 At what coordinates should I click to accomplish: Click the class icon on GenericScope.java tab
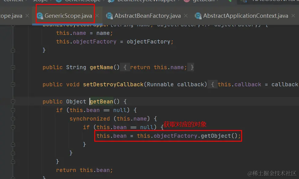pyautogui.click(x=40, y=16)
